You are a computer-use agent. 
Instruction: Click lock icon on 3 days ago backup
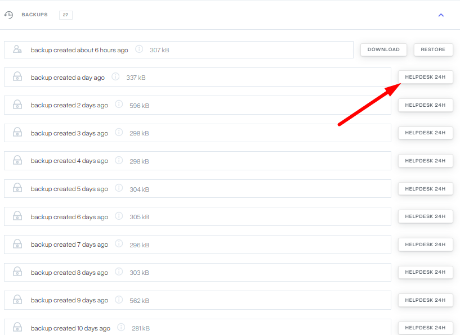tap(17, 132)
